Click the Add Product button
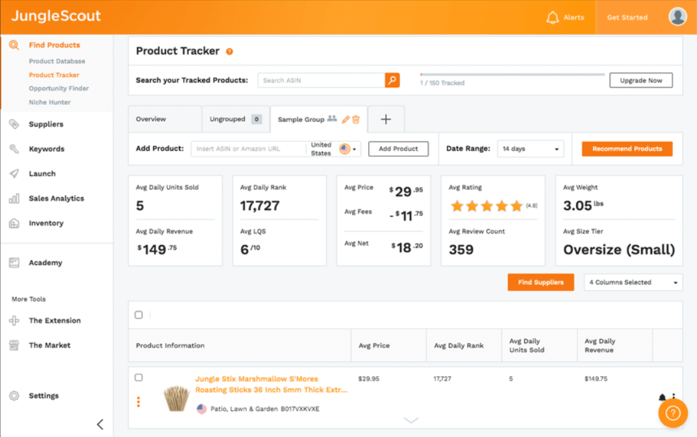Viewport: 697px width, 437px height. tap(398, 149)
